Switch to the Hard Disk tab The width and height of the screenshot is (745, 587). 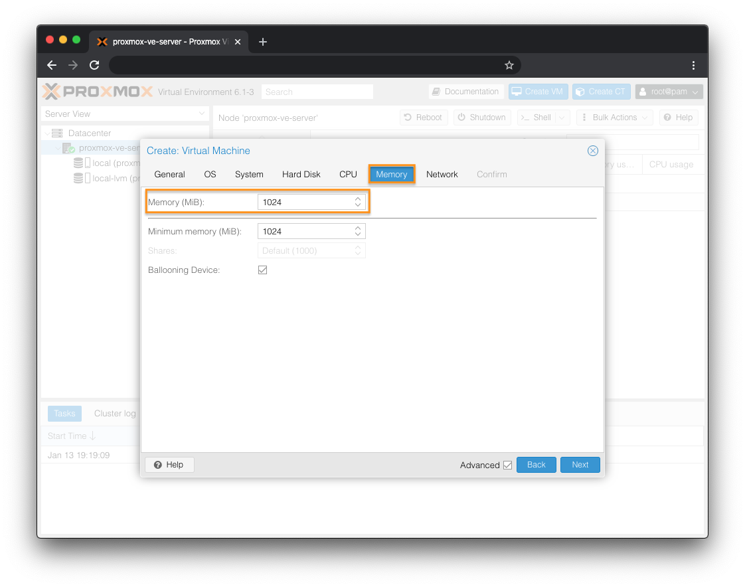tap(301, 175)
